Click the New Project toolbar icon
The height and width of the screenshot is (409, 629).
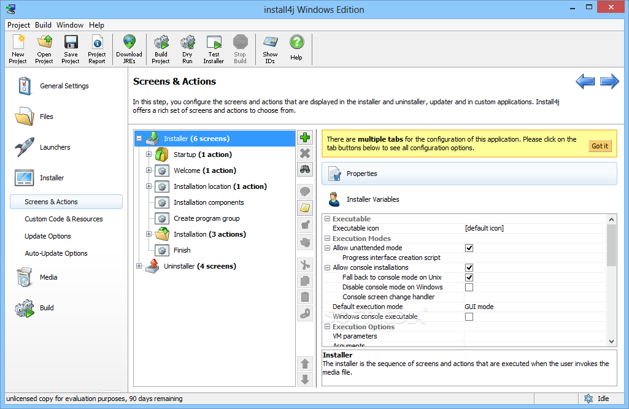18,49
